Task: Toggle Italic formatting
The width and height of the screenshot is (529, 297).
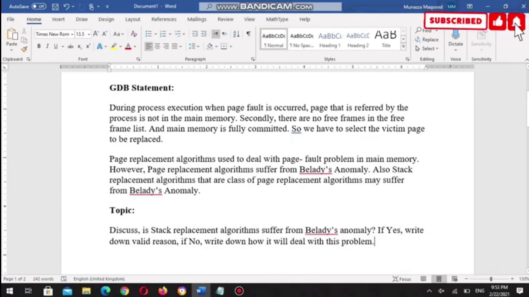Action: (47, 46)
